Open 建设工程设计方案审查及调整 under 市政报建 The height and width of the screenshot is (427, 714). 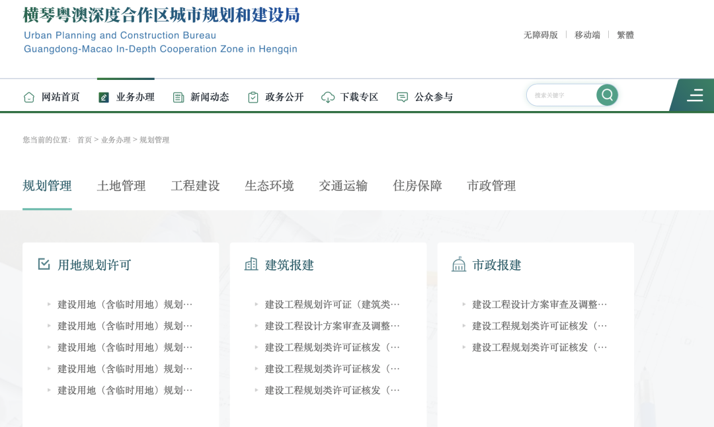[539, 305]
